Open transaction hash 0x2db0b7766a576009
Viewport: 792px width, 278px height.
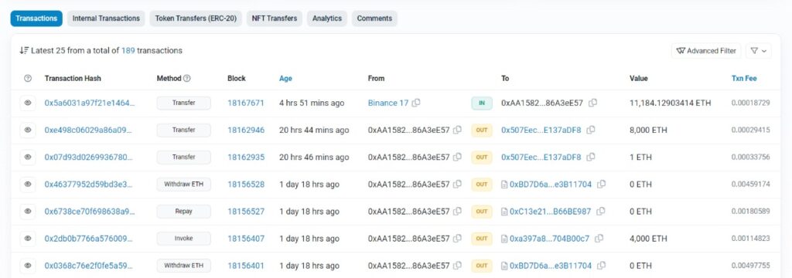click(89, 239)
